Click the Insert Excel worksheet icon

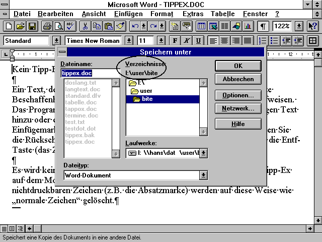pos(213,26)
